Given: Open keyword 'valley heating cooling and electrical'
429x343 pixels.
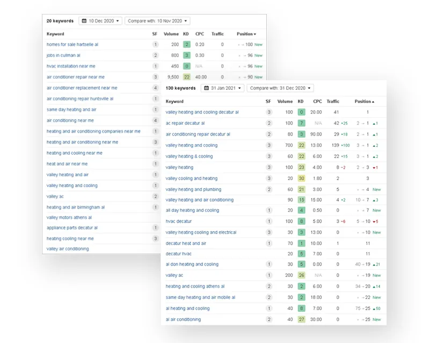Looking at the screenshot, I should pyautogui.click(x=201, y=232).
